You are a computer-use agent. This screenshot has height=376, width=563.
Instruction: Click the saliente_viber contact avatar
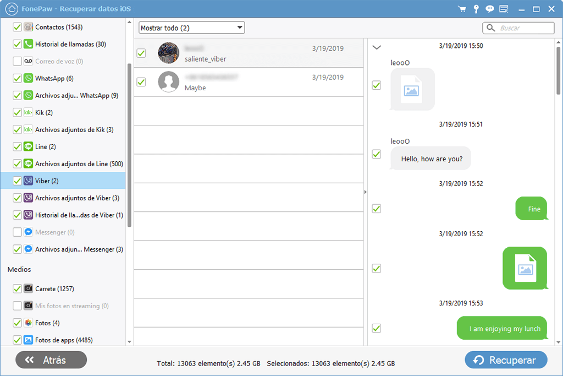(x=168, y=53)
